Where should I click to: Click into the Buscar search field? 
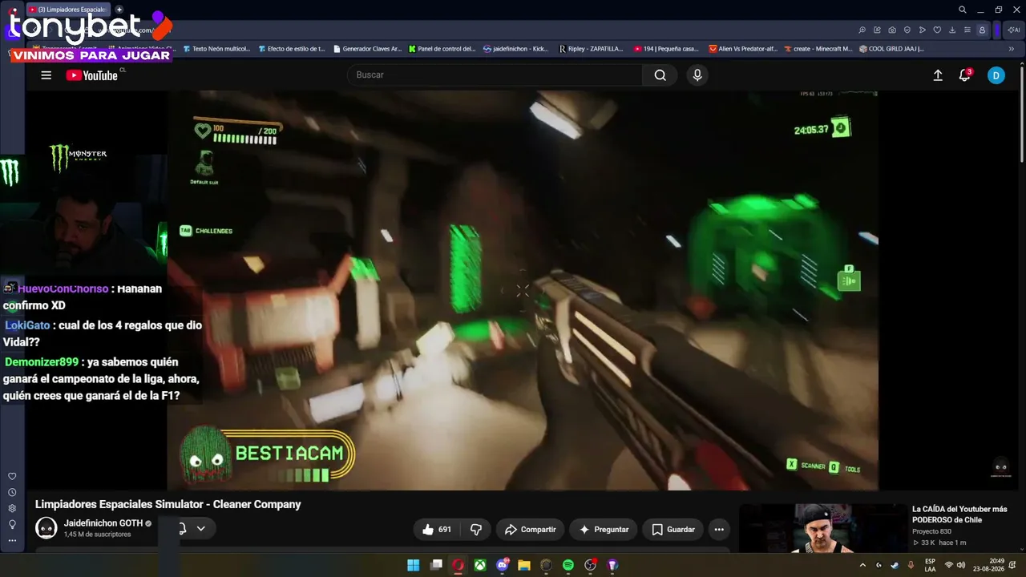coord(495,75)
